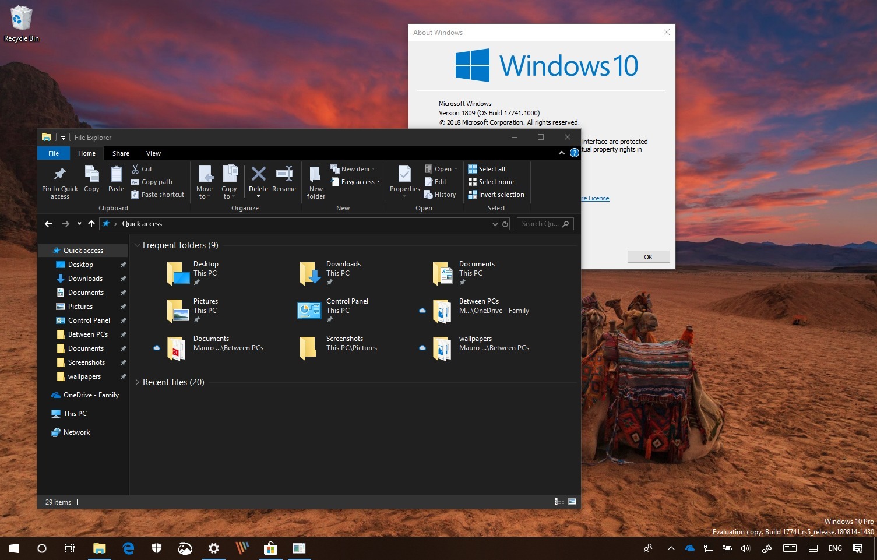Image resolution: width=877 pixels, height=560 pixels.
Task: Open file History from the ribbon
Action: click(440, 195)
